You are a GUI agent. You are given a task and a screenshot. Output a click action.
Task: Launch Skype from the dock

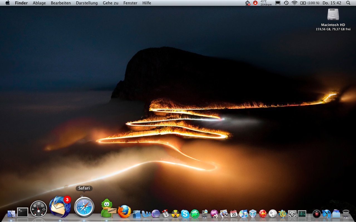pyautogui.click(x=185, y=214)
